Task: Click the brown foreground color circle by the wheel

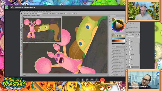Action: click(113, 19)
